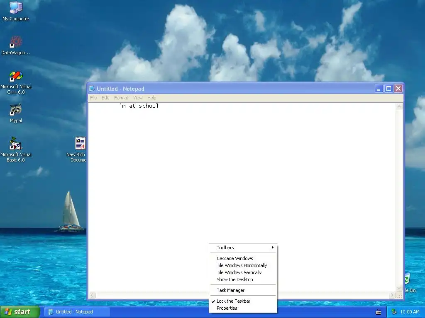Minimize the Notepad window
Screen dimensions: 425x318
pos(379,89)
